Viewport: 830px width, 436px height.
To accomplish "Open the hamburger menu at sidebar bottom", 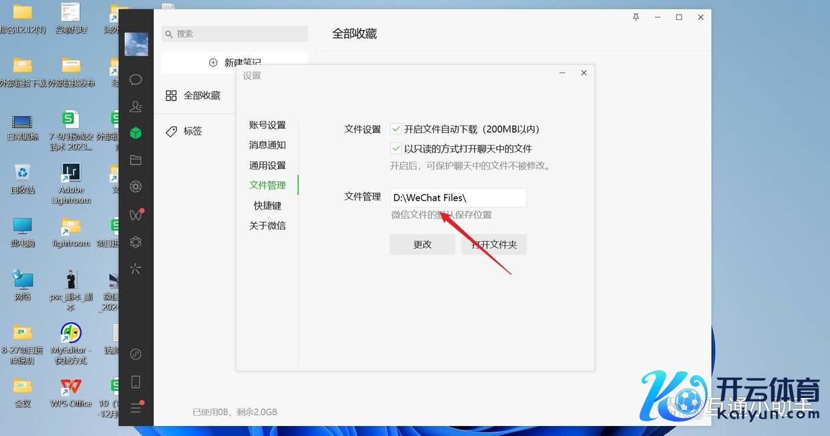I will (136, 408).
